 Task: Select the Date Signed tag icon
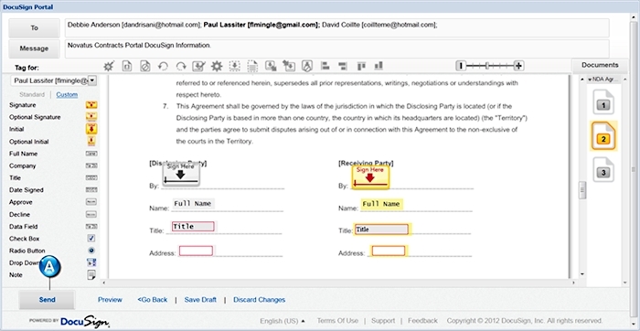[x=91, y=190]
